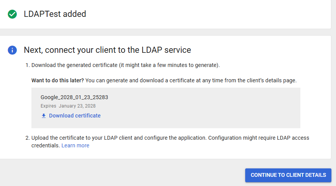Select the certificate name Google_2028_01_23_25283
The width and height of the screenshot is (336, 186).
pos(74,97)
